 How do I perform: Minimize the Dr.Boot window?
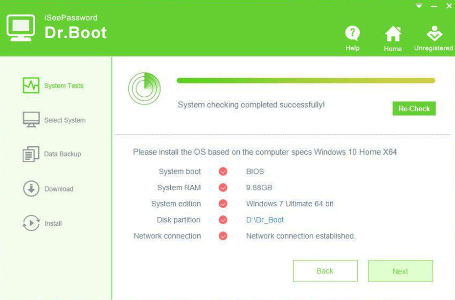(x=434, y=6)
